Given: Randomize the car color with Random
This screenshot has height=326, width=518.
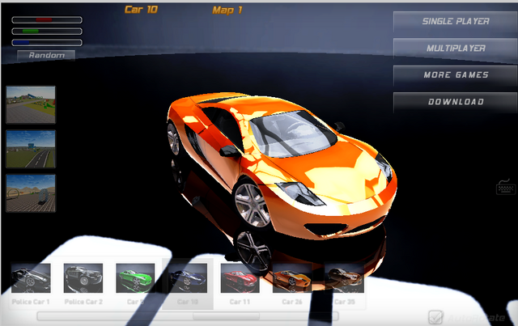Looking at the screenshot, I should (46, 55).
